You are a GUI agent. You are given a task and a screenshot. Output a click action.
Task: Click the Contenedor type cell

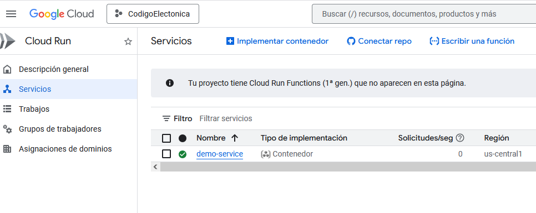(287, 154)
